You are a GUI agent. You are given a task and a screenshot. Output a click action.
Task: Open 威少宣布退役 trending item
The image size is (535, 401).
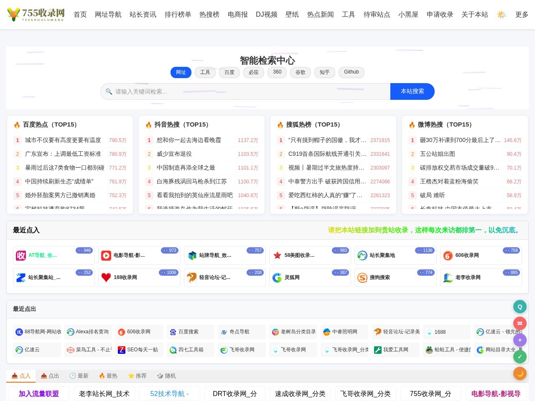click(x=174, y=154)
